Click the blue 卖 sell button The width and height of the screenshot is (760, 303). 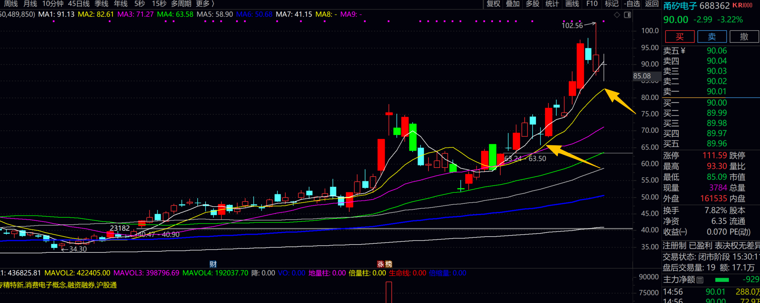712,37
